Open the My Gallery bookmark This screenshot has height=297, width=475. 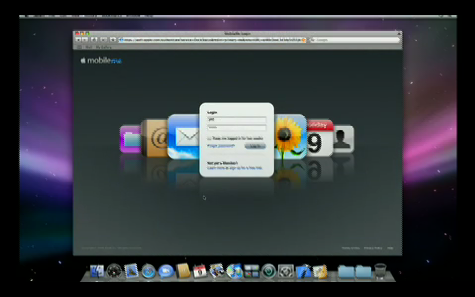coord(104,47)
